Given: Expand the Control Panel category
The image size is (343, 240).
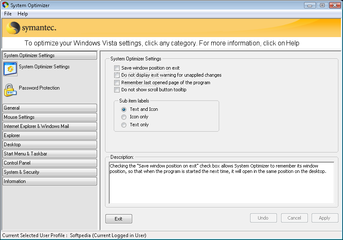Looking at the screenshot, I should tap(50, 163).
